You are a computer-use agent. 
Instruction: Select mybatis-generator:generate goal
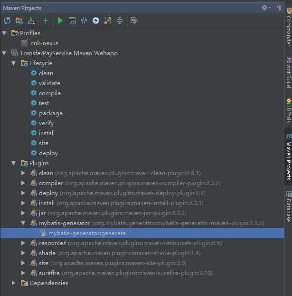142,233
